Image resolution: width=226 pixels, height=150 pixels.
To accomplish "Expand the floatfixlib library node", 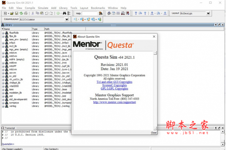I will (x=3, y=33).
